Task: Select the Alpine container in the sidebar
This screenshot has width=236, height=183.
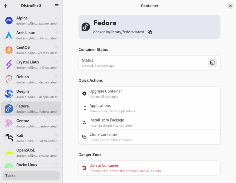Action: tap(31, 21)
